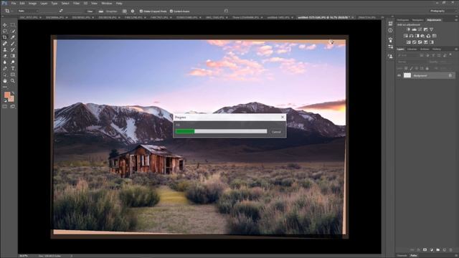Select the Move tool

[x=5, y=25]
